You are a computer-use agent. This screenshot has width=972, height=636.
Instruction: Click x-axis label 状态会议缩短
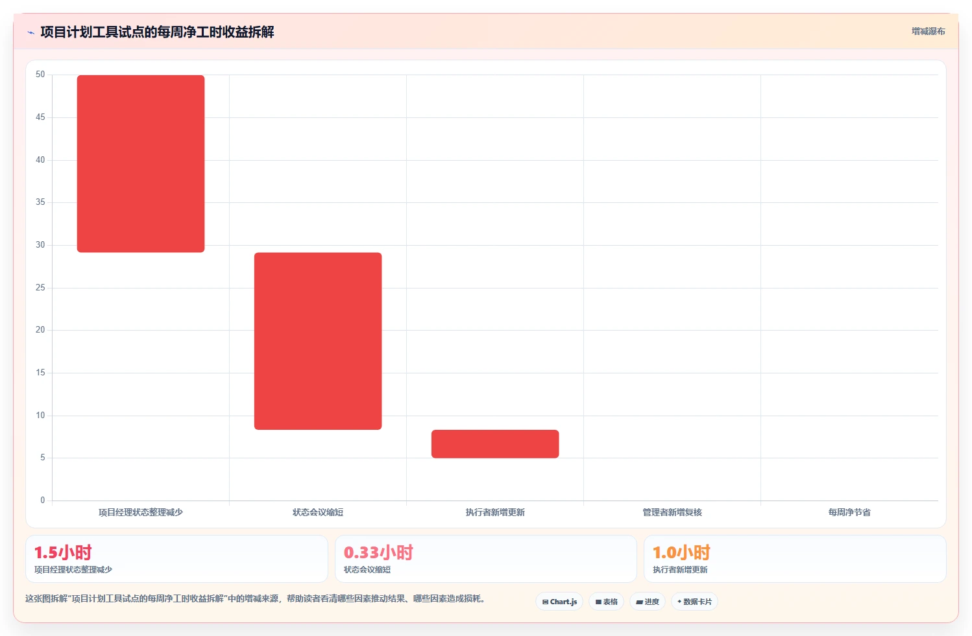[318, 512]
